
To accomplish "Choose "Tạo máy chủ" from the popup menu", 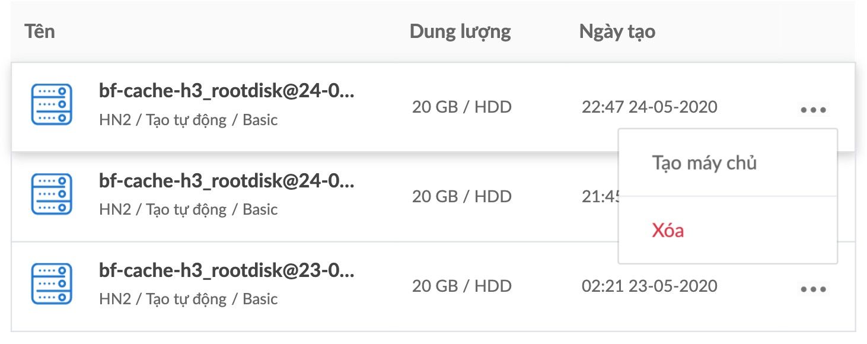I will point(705,163).
